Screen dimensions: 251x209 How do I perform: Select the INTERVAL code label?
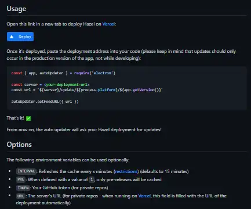click(26, 171)
